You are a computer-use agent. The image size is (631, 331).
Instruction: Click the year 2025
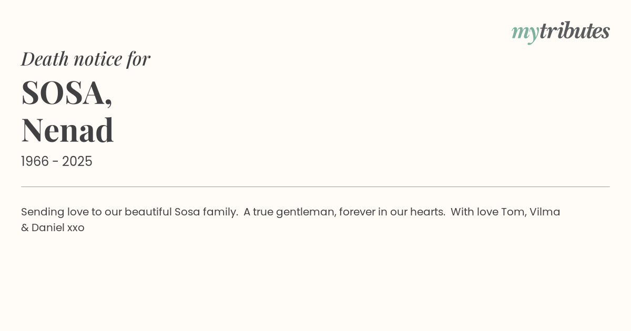point(77,161)
